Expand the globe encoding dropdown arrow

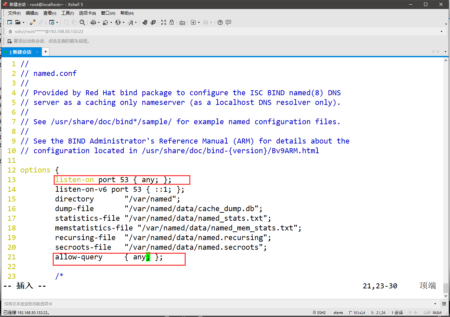(x=123, y=23)
